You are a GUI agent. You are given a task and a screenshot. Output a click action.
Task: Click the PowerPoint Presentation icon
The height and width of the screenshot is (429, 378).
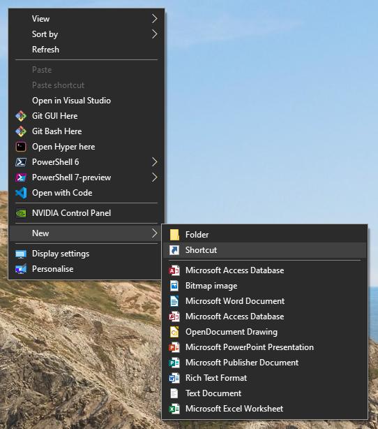coord(174,347)
